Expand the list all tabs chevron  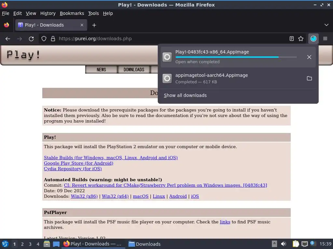click(326, 25)
